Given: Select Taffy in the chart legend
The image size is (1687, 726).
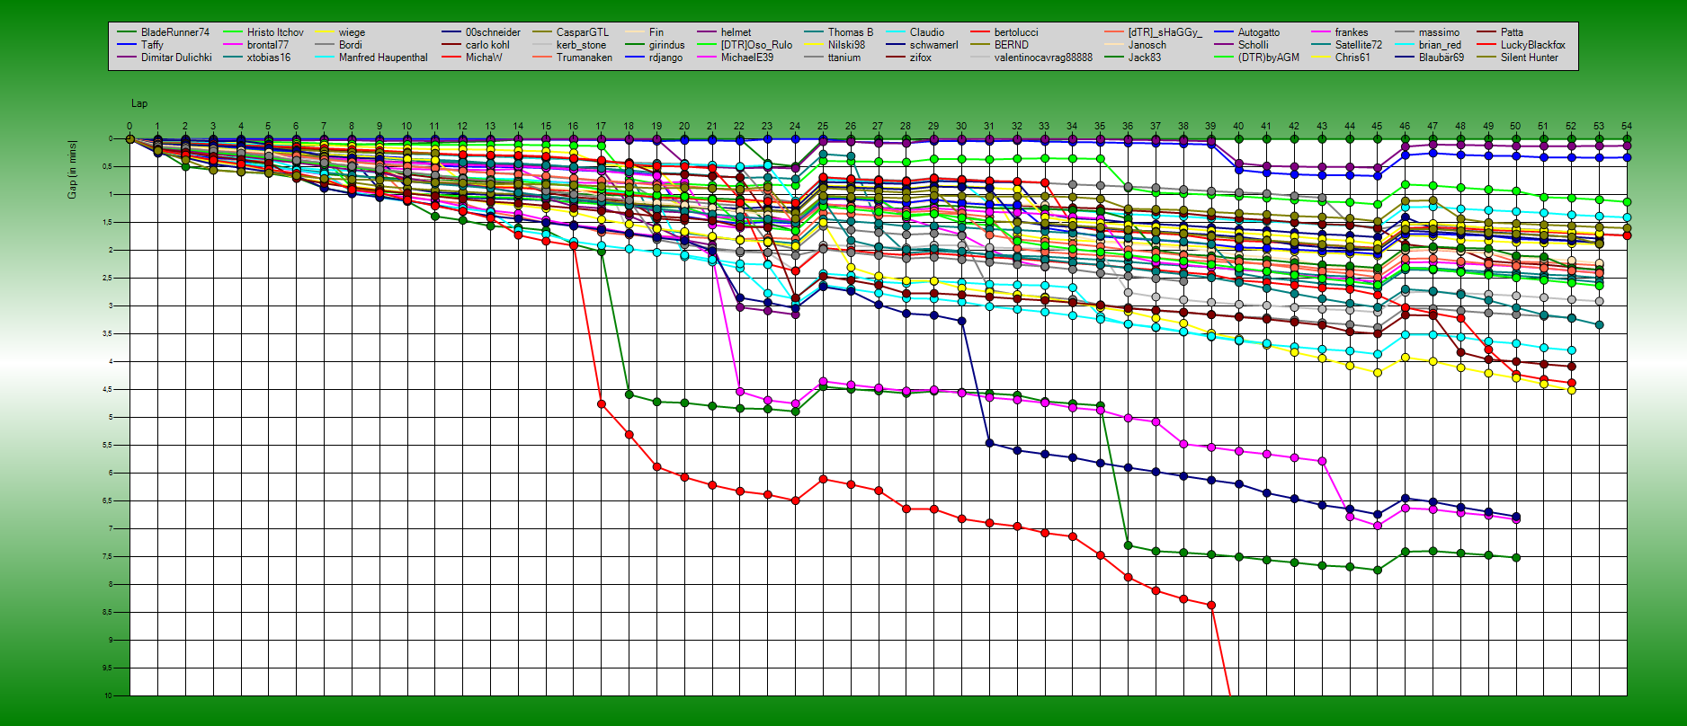Looking at the screenshot, I should [152, 45].
